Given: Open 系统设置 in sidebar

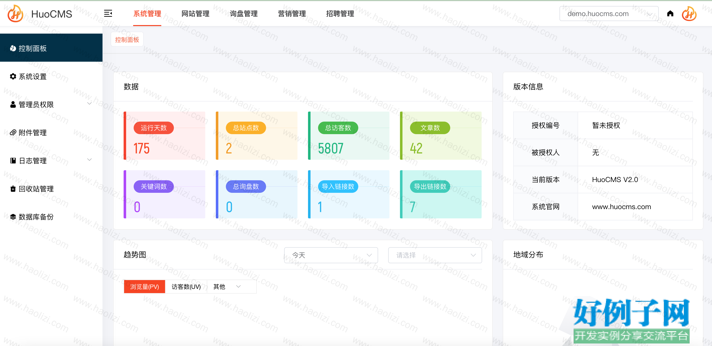Looking at the screenshot, I should point(51,76).
